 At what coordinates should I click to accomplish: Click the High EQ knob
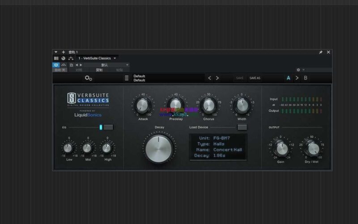[x=107, y=148]
